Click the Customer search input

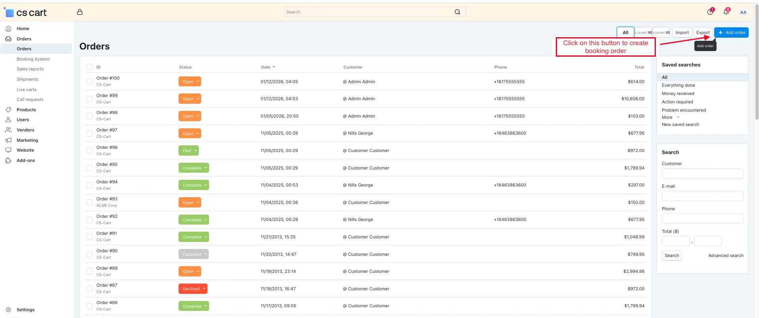(702, 173)
